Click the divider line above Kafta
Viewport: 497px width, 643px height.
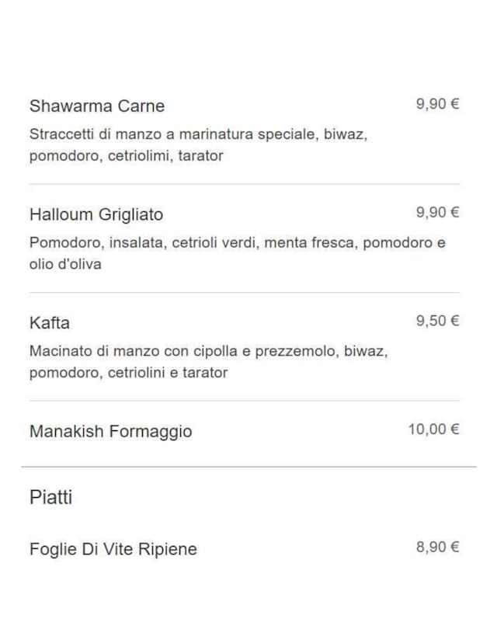244,293
